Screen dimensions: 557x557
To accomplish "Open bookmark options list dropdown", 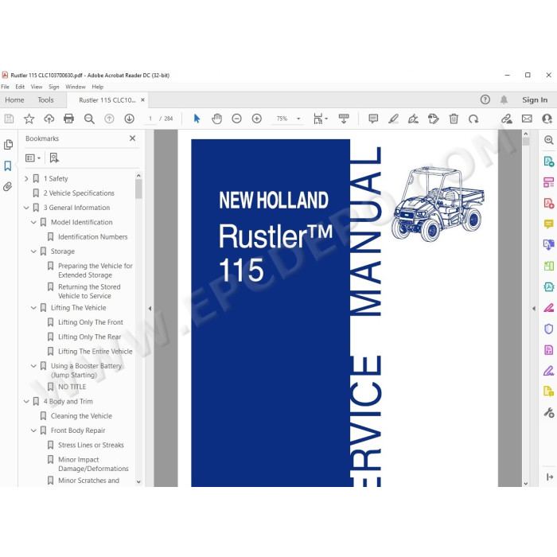I will (33, 158).
